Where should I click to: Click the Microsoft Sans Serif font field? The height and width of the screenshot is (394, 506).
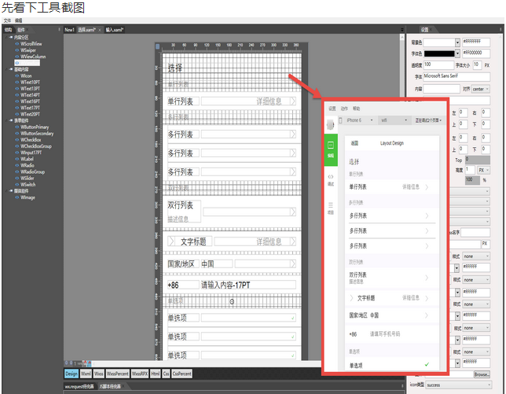tap(456, 77)
